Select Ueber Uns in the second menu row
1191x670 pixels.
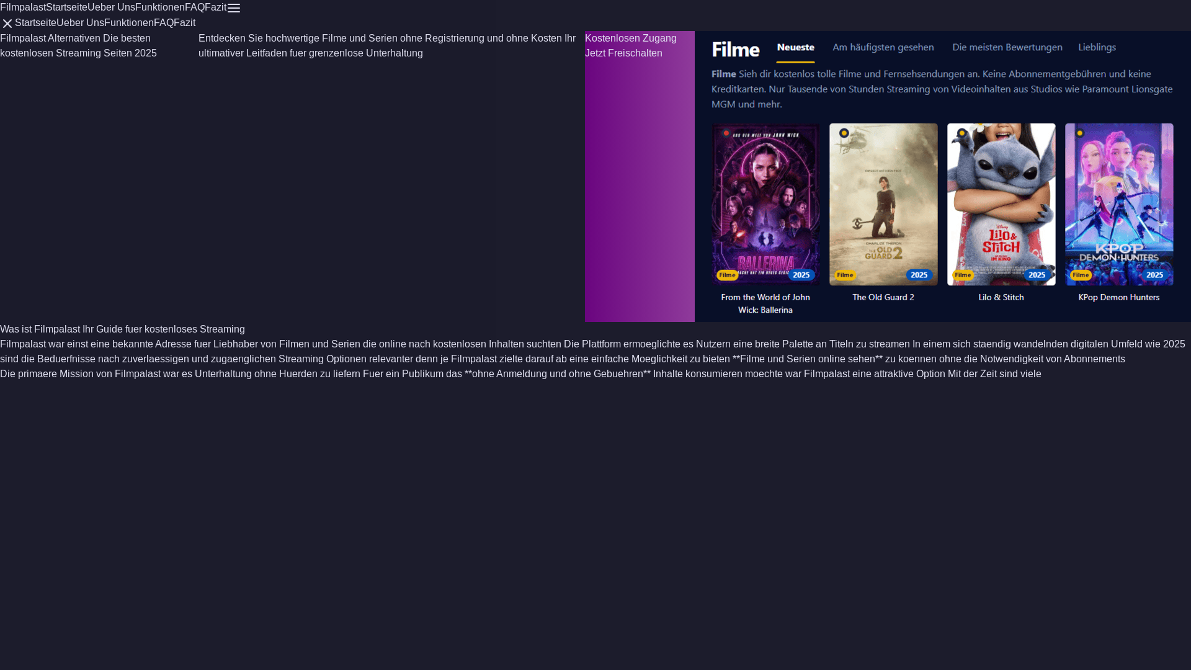[81, 23]
